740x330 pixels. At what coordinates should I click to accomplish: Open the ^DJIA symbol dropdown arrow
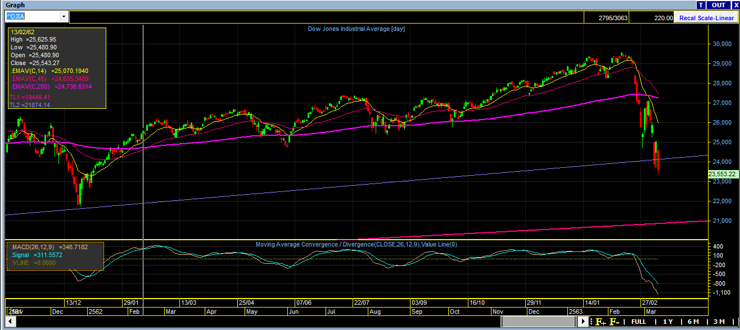64,17
